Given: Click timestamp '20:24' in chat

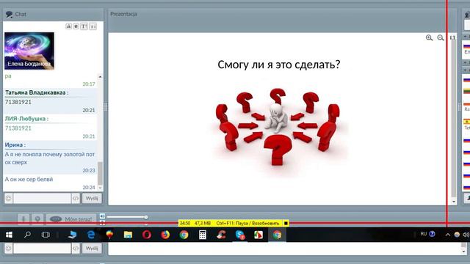Looking at the screenshot, I should point(89,188).
